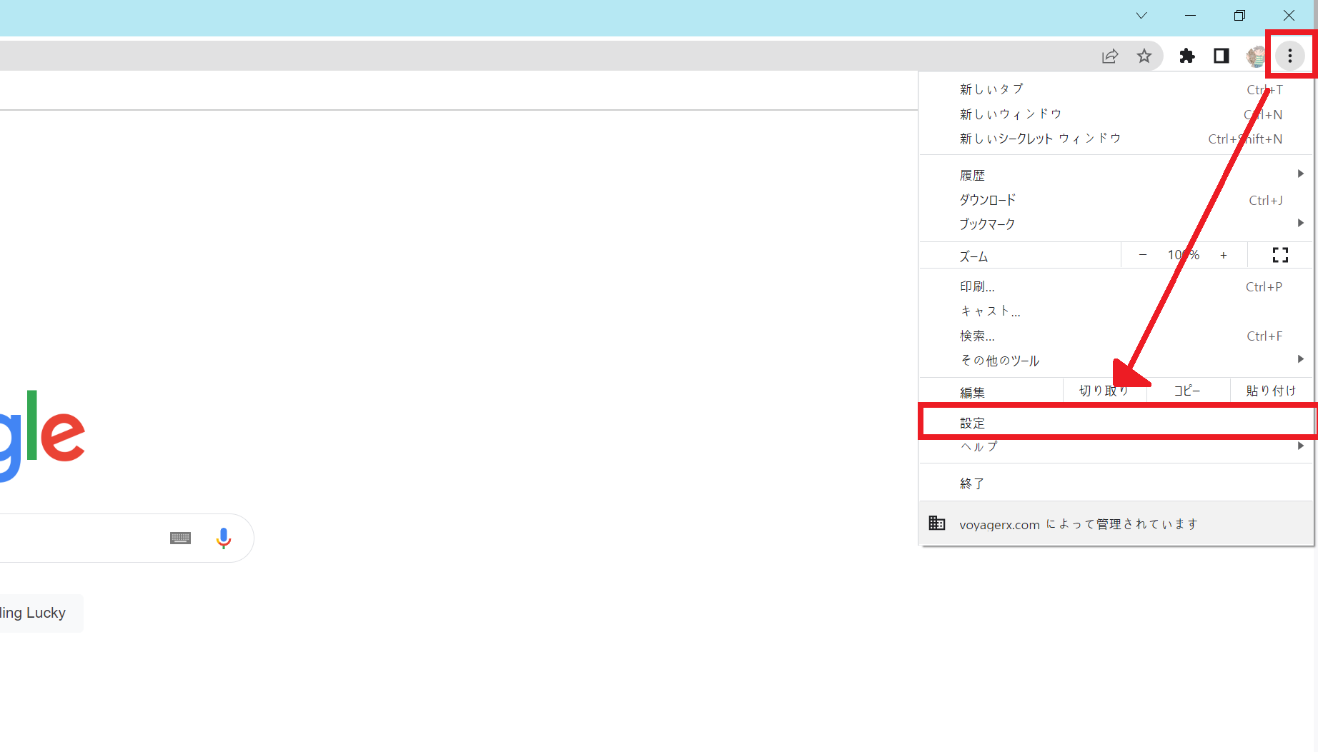Choose 印刷... menu item
1318x752 pixels.
pos(1116,286)
